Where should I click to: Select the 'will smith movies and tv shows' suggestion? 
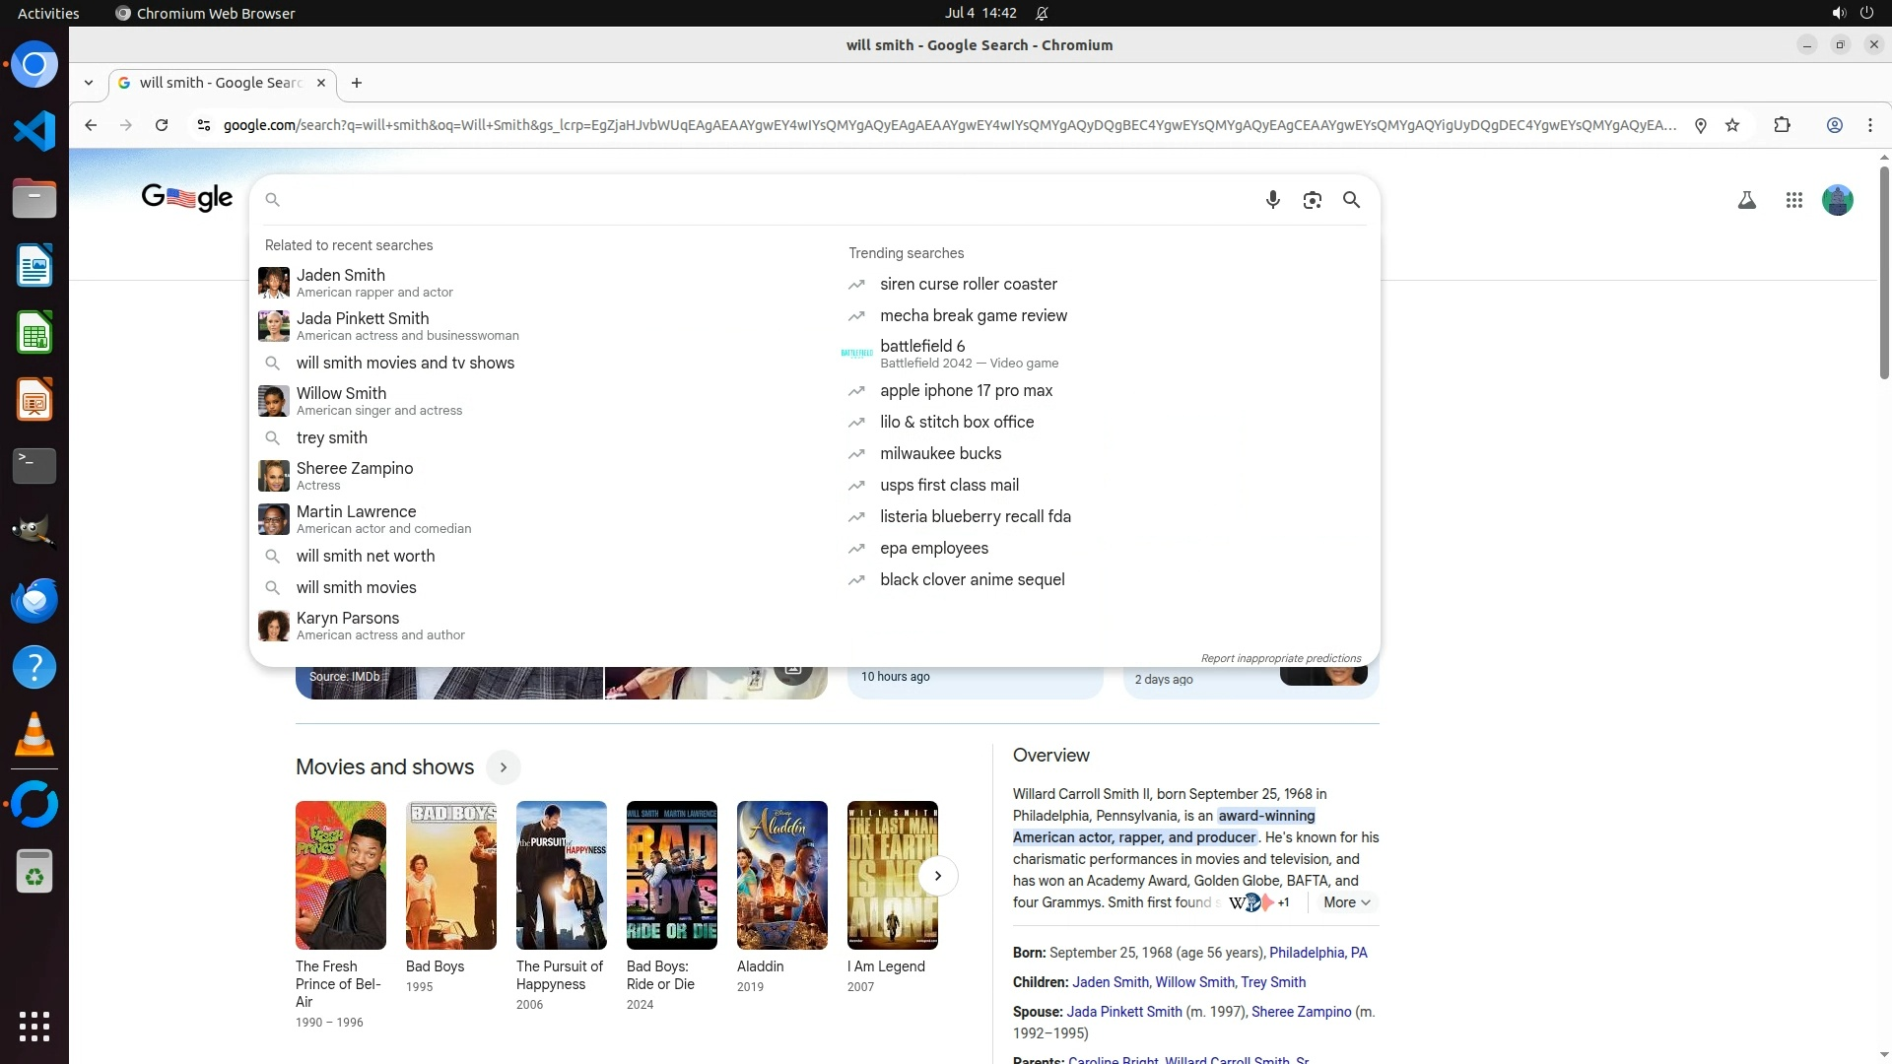405,364
